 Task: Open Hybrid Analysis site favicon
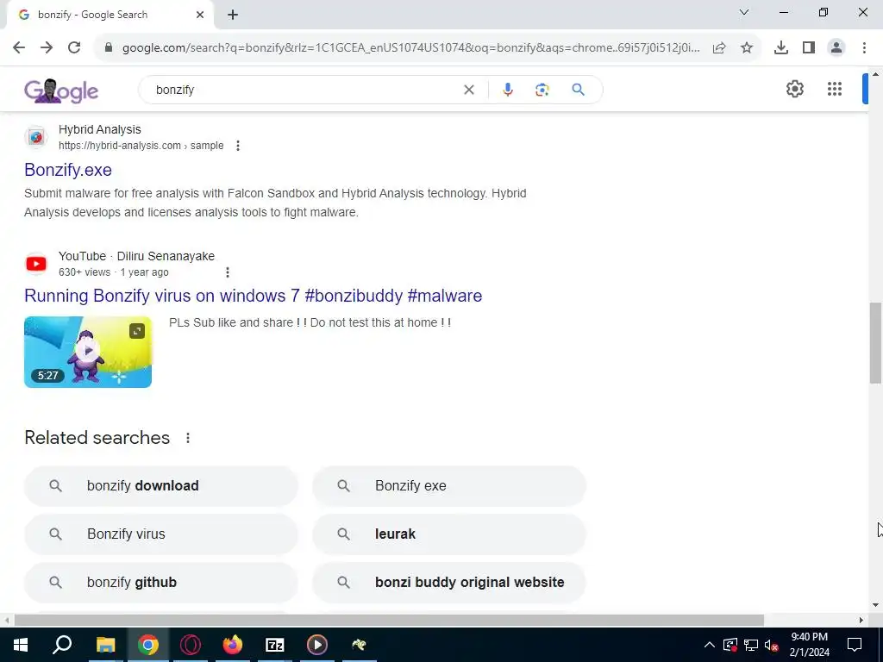[x=36, y=137]
